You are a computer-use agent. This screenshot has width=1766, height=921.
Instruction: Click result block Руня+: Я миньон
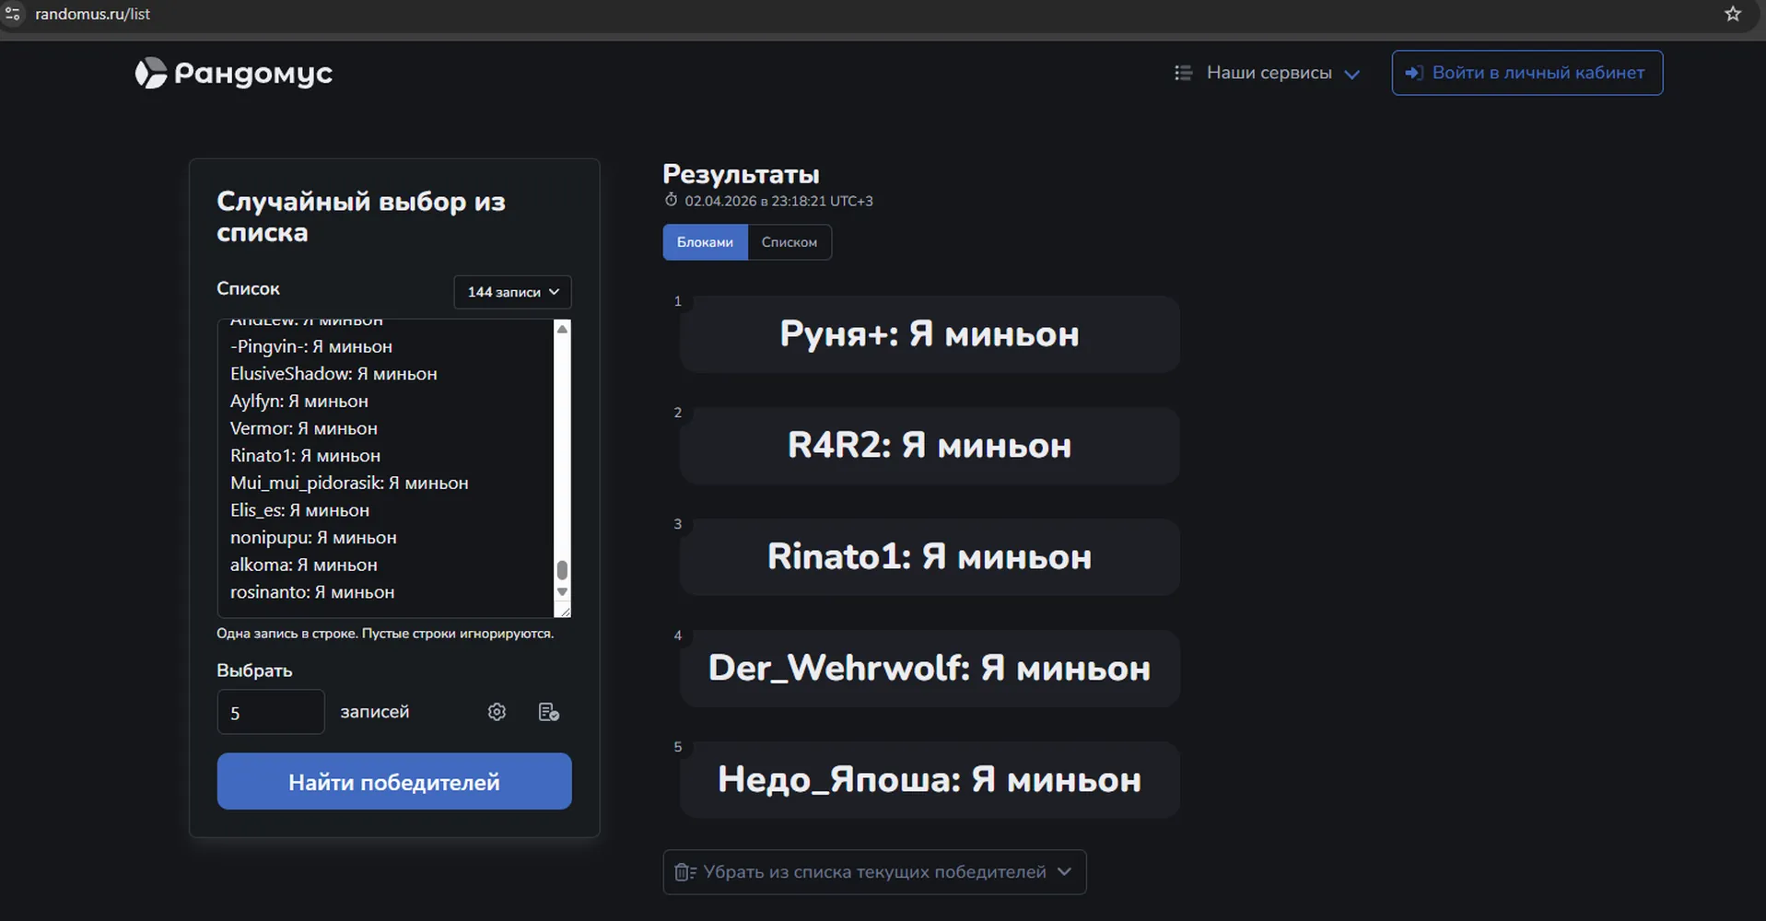pos(930,334)
